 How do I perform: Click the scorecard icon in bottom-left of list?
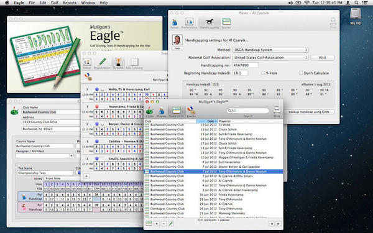click(149, 224)
